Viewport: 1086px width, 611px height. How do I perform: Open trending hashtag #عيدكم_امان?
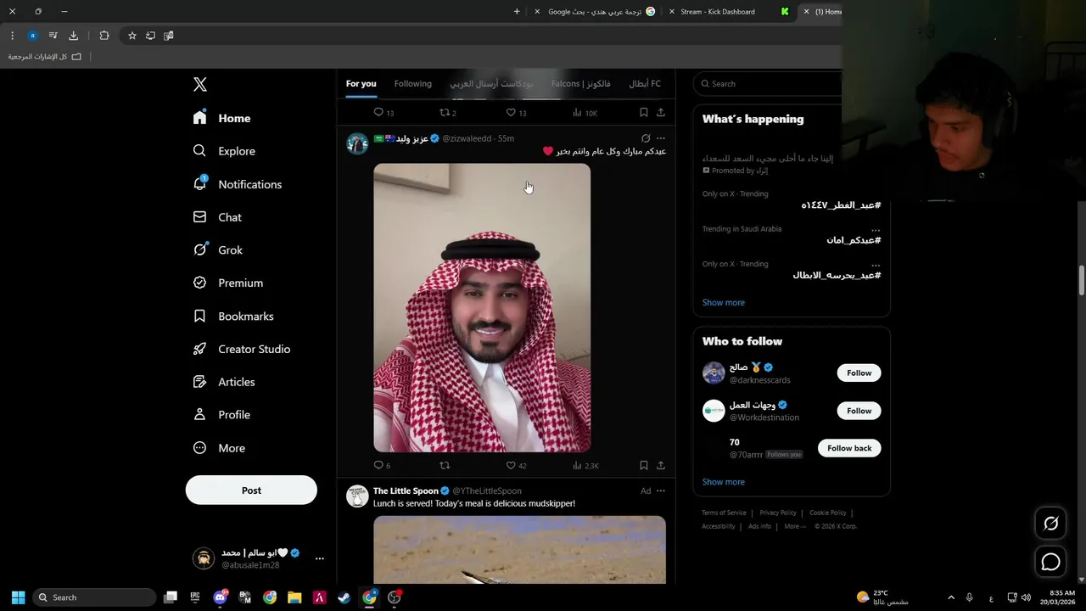[854, 240]
